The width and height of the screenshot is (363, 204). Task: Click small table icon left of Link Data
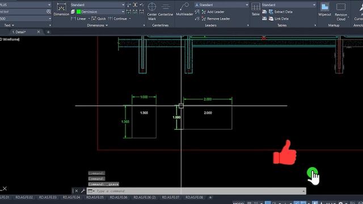point(264,19)
